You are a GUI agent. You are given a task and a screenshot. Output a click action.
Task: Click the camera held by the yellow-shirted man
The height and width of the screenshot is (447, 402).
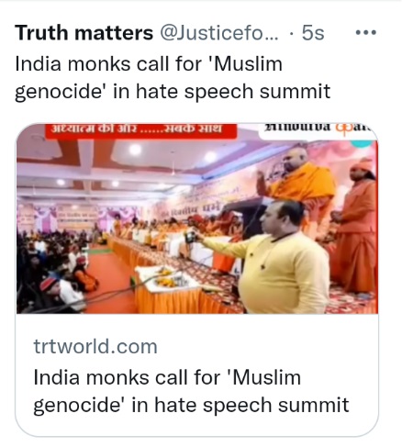pos(190,237)
